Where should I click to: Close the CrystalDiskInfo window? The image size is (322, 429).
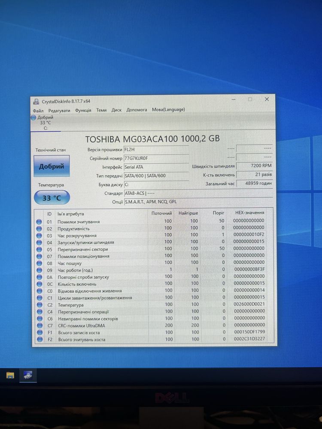tap(267, 100)
